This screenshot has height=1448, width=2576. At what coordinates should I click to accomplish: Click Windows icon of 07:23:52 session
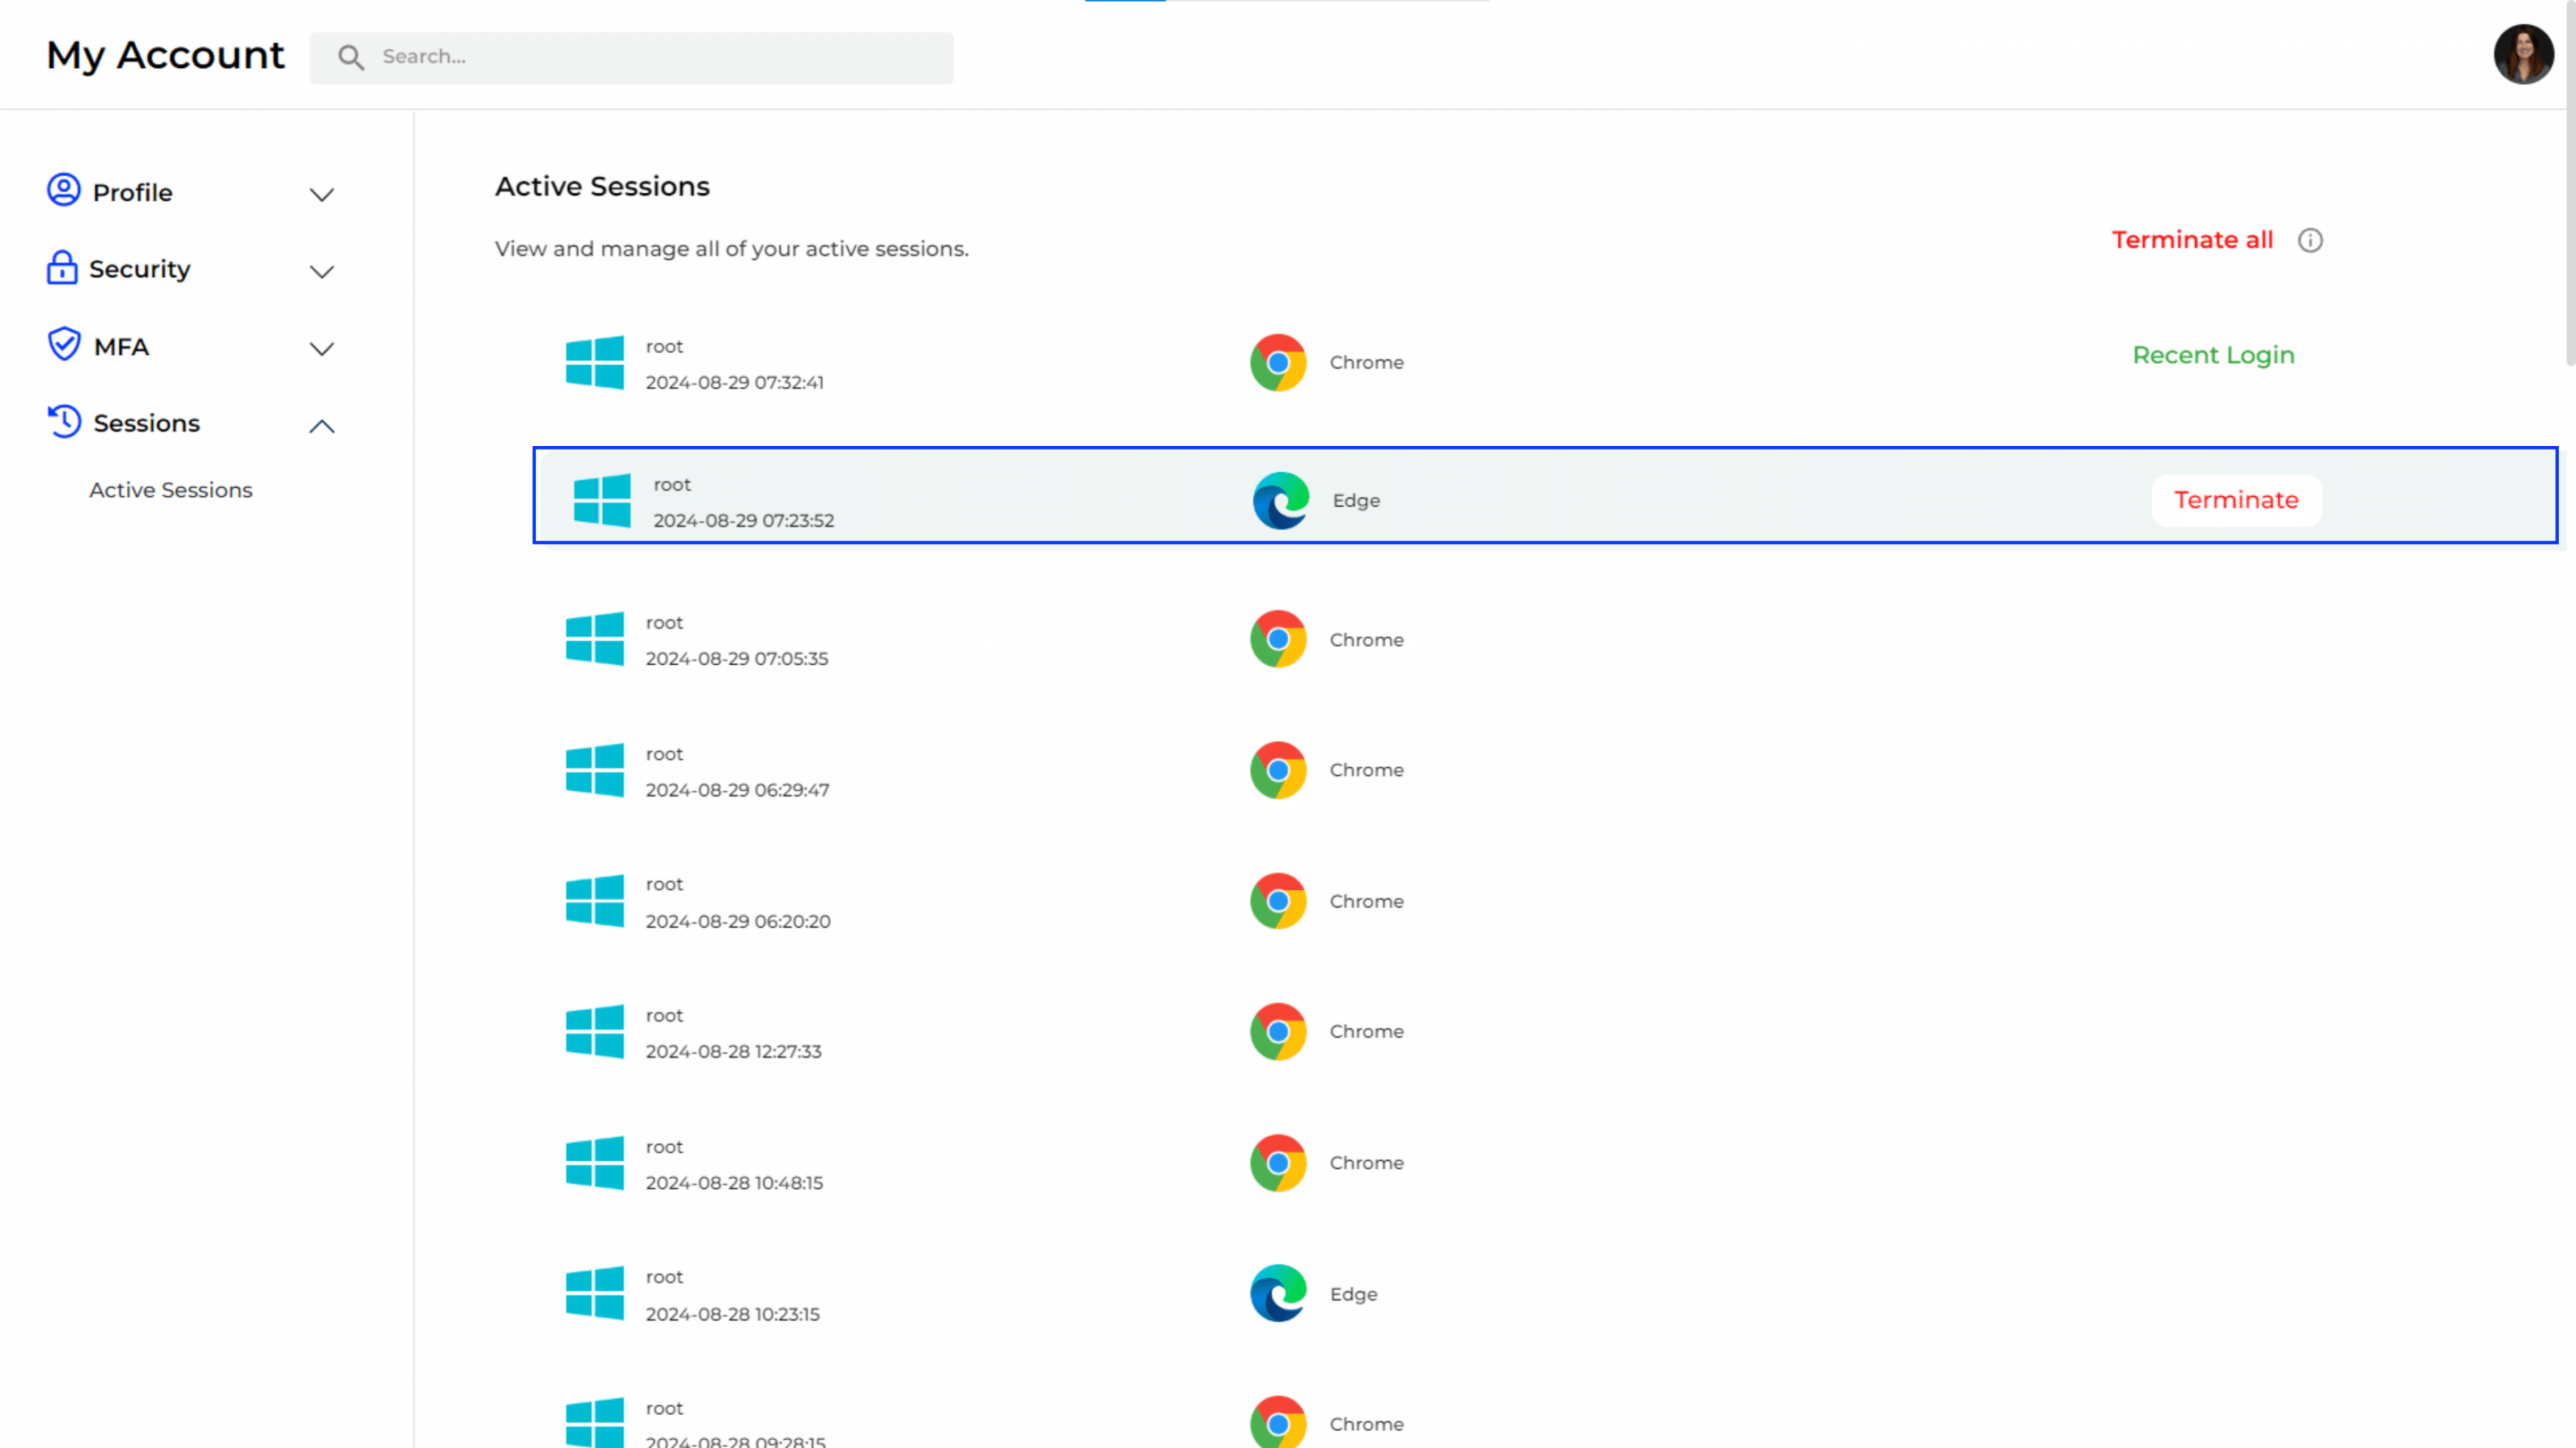tap(602, 500)
